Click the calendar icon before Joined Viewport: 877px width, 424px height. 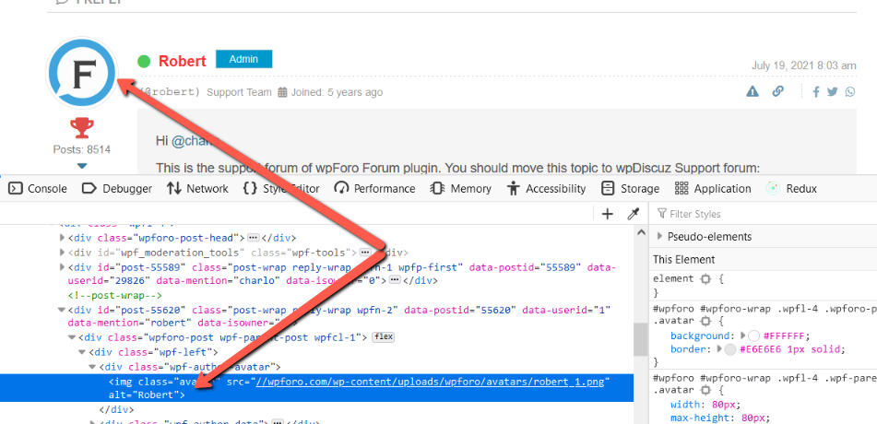pos(282,92)
